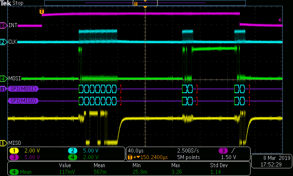This screenshot has width=293, height=176.
Task: Click the rising edge trigger slope symbol
Action: 233,151
